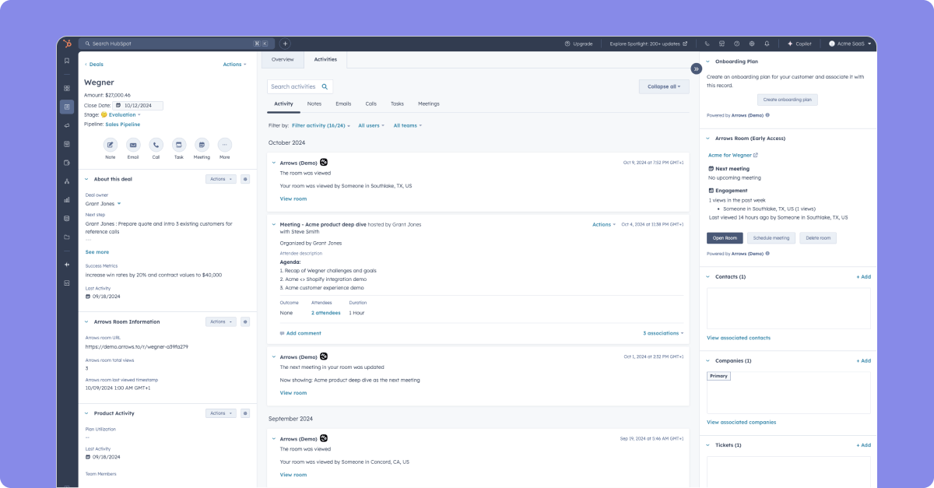Screen dimensions: 934x488
Task: Collapse the Contacts (1) section
Action: (708, 276)
